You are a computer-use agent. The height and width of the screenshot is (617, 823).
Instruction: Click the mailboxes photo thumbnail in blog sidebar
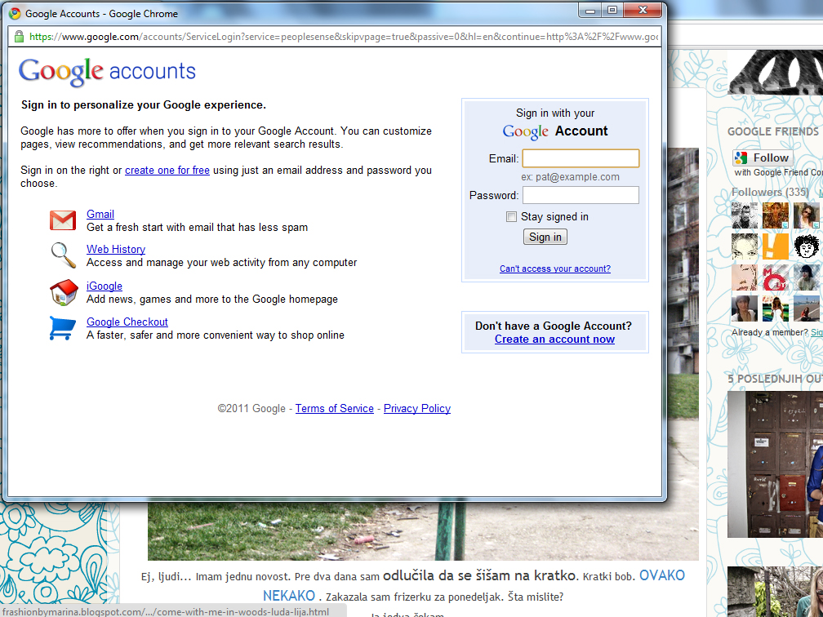776,464
